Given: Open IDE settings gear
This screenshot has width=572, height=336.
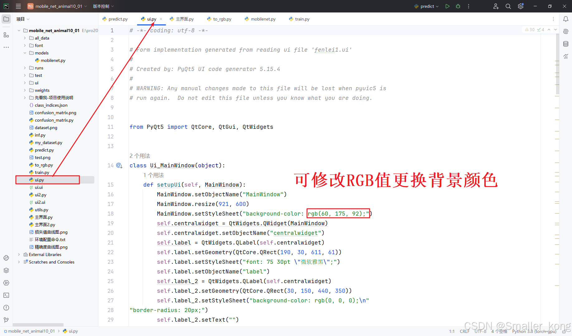Looking at the screenshot, I should click(521, 6).
